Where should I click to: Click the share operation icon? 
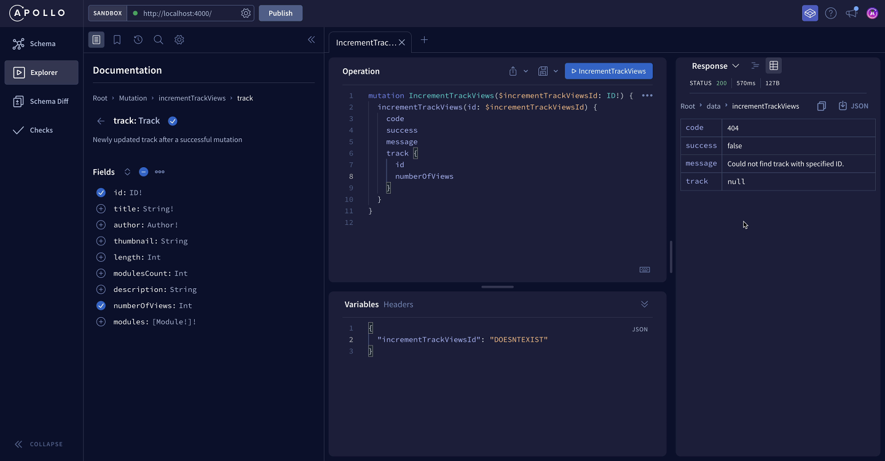click(513, 71)
